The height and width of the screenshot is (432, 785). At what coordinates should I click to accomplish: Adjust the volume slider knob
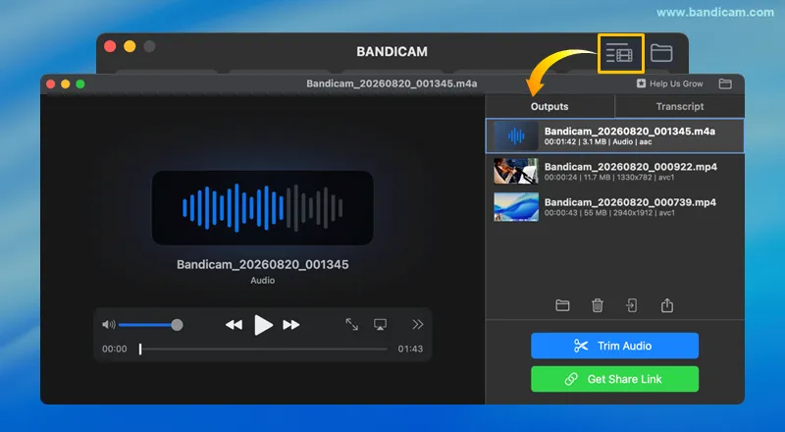click(177, 325)
